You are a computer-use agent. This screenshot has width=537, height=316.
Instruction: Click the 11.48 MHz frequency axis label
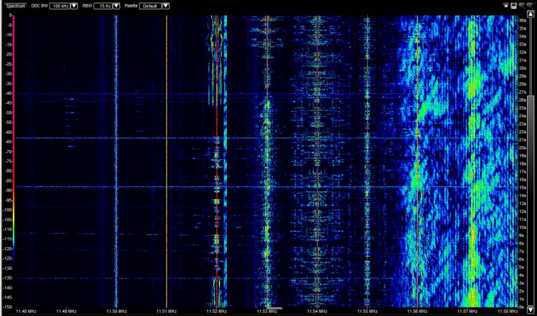pyautogui.click(x=26, y=311)
